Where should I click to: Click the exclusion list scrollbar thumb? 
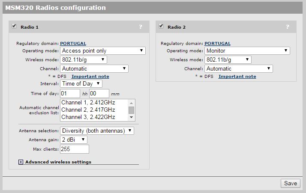(131, 110)
